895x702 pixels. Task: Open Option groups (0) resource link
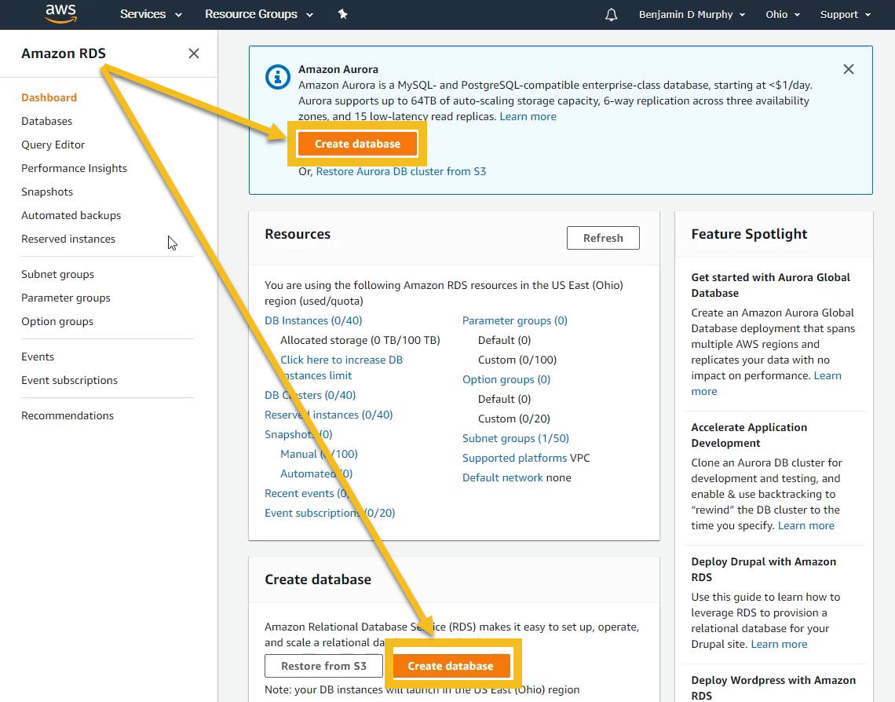point(506,379)
